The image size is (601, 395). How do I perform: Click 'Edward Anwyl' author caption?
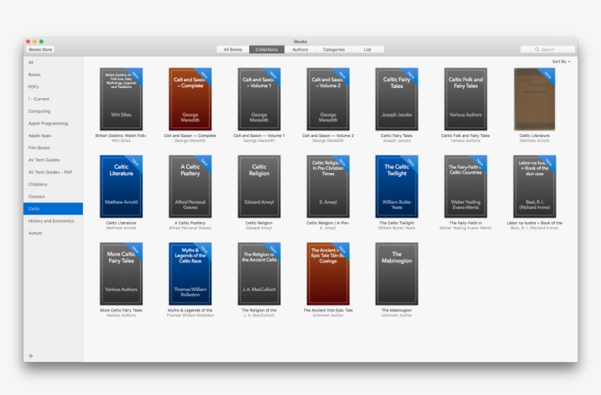click(x=259, y=228)
